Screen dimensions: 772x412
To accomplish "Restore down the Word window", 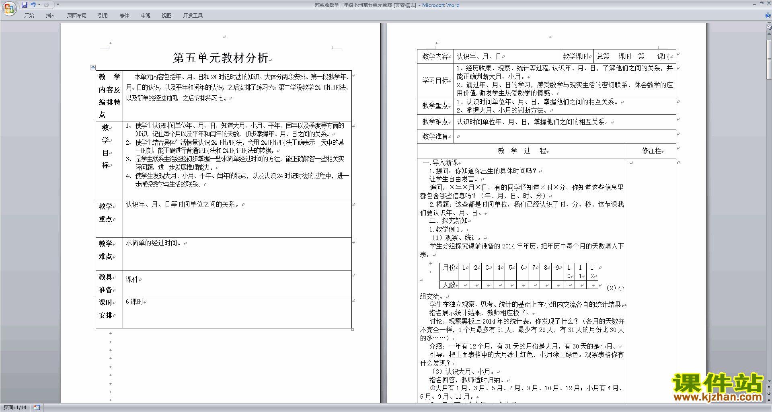I will [x=762, y=3].
